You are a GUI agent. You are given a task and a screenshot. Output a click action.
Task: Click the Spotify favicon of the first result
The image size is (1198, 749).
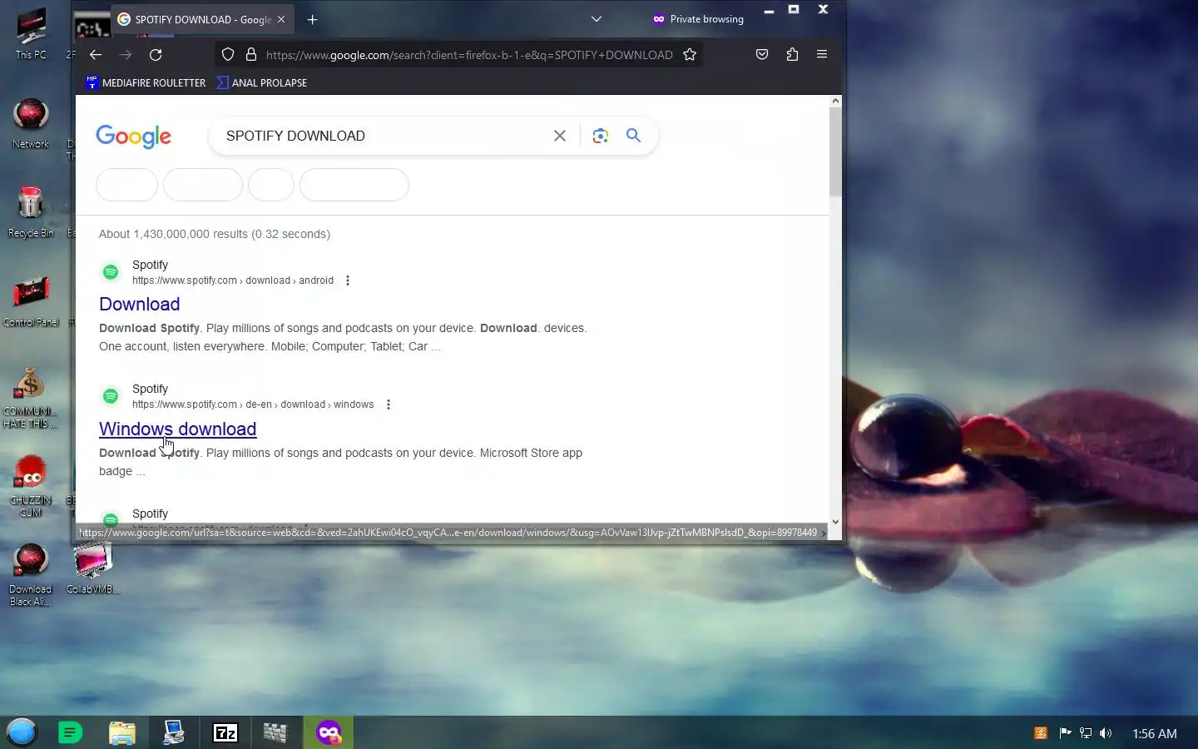111,272
